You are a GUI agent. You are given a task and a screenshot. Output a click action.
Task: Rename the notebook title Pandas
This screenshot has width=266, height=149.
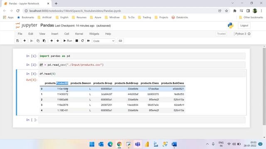tap(47, 25)
